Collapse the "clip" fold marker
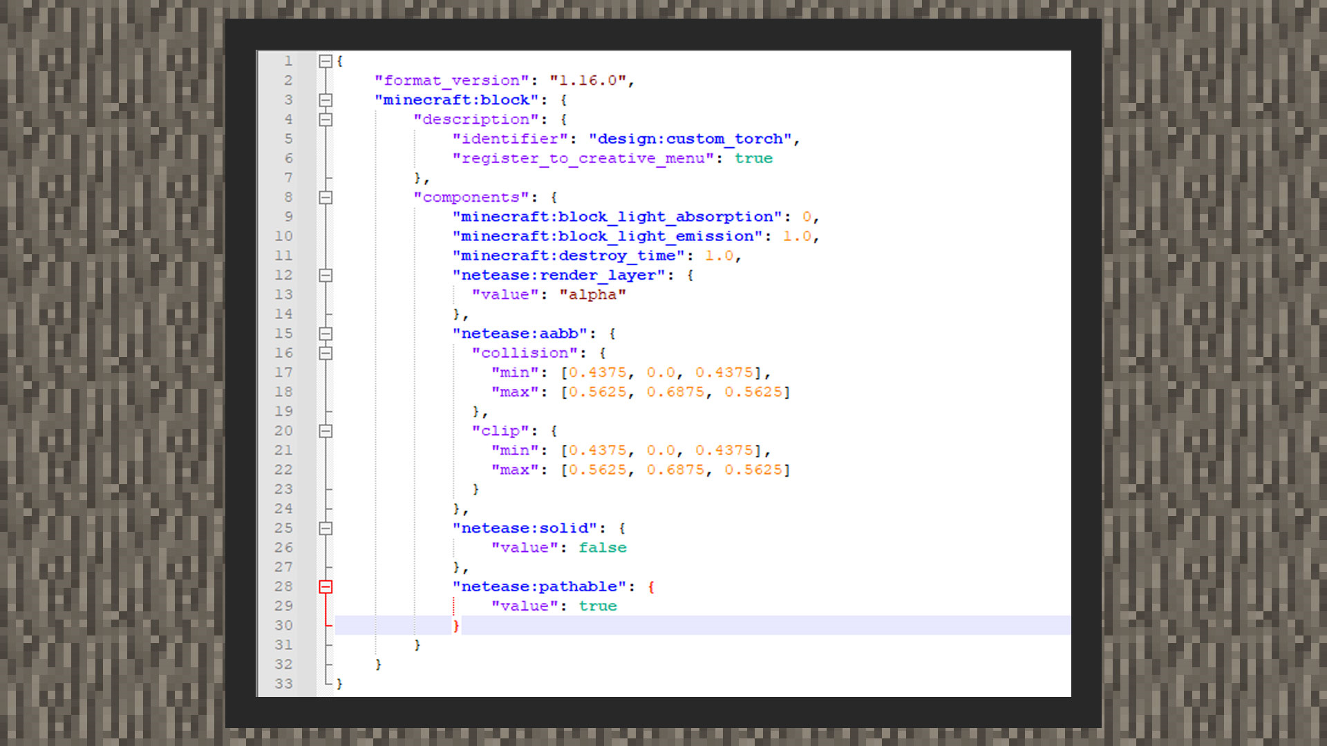1327x746 pixels. (x=326, y=431)
